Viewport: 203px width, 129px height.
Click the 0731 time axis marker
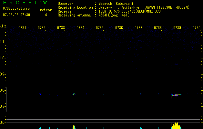coord(22,28)
